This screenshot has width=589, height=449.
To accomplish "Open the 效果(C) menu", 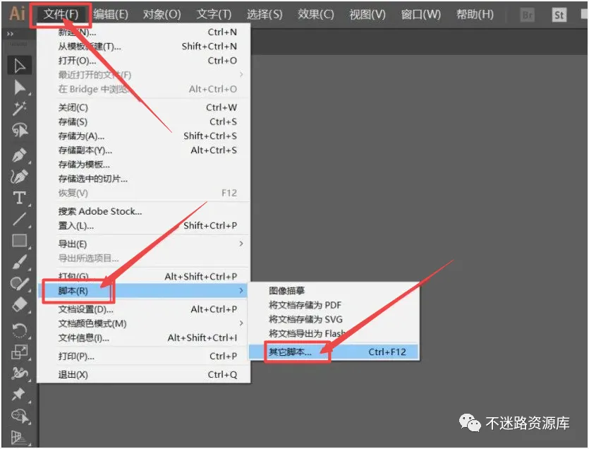I will [x=315, y=15].
